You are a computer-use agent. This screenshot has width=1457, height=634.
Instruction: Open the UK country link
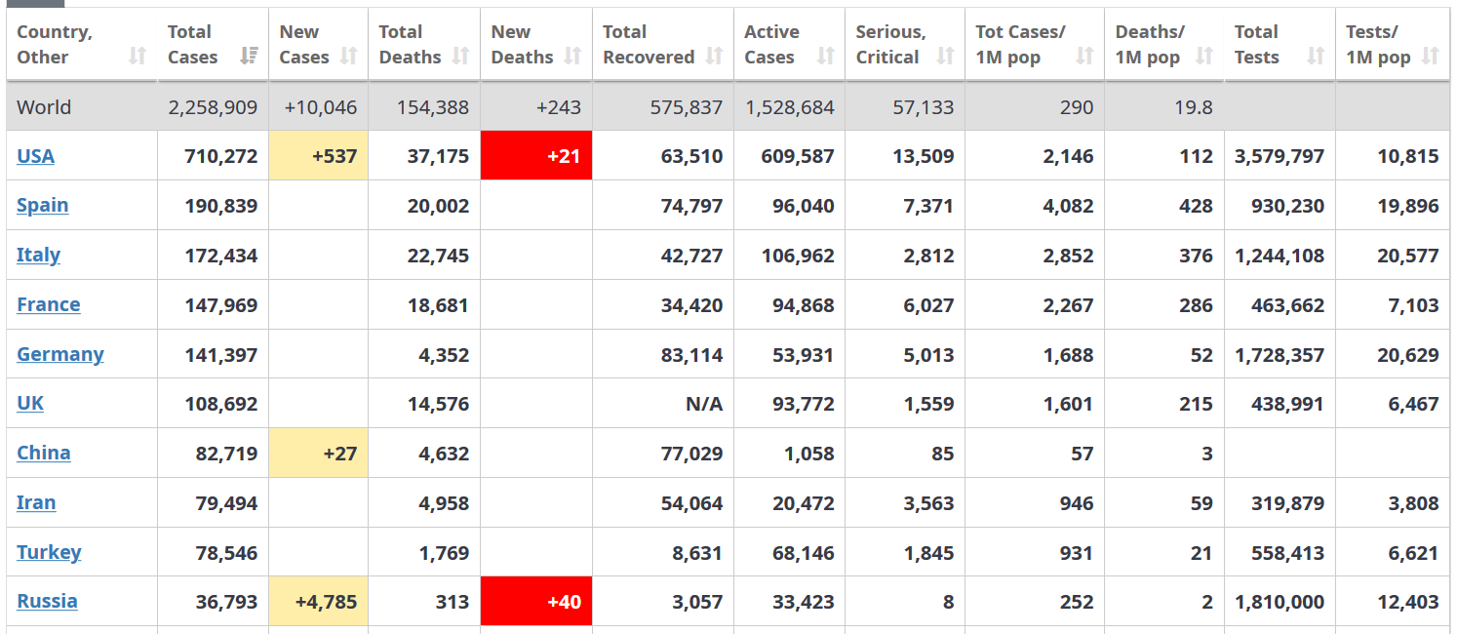point(30,403)
